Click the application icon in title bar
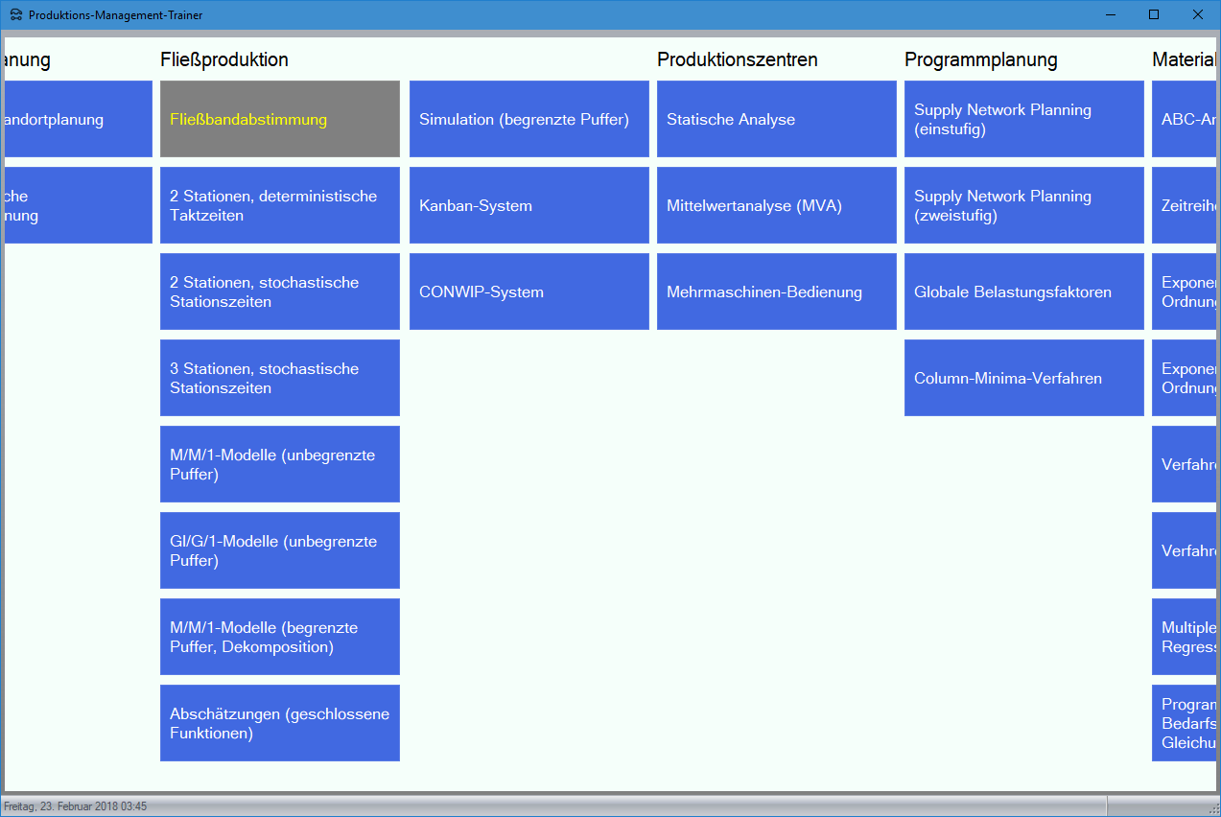 [x=16, y=15]
